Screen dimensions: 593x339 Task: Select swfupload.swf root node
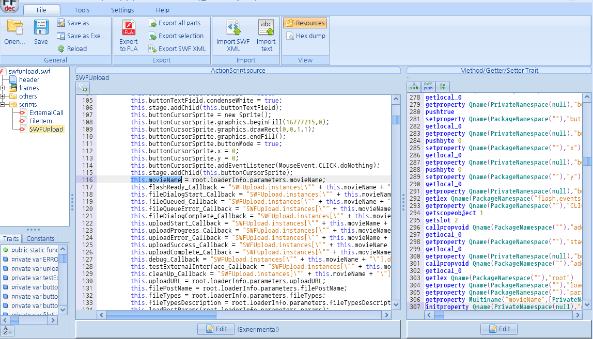point(29,71)
